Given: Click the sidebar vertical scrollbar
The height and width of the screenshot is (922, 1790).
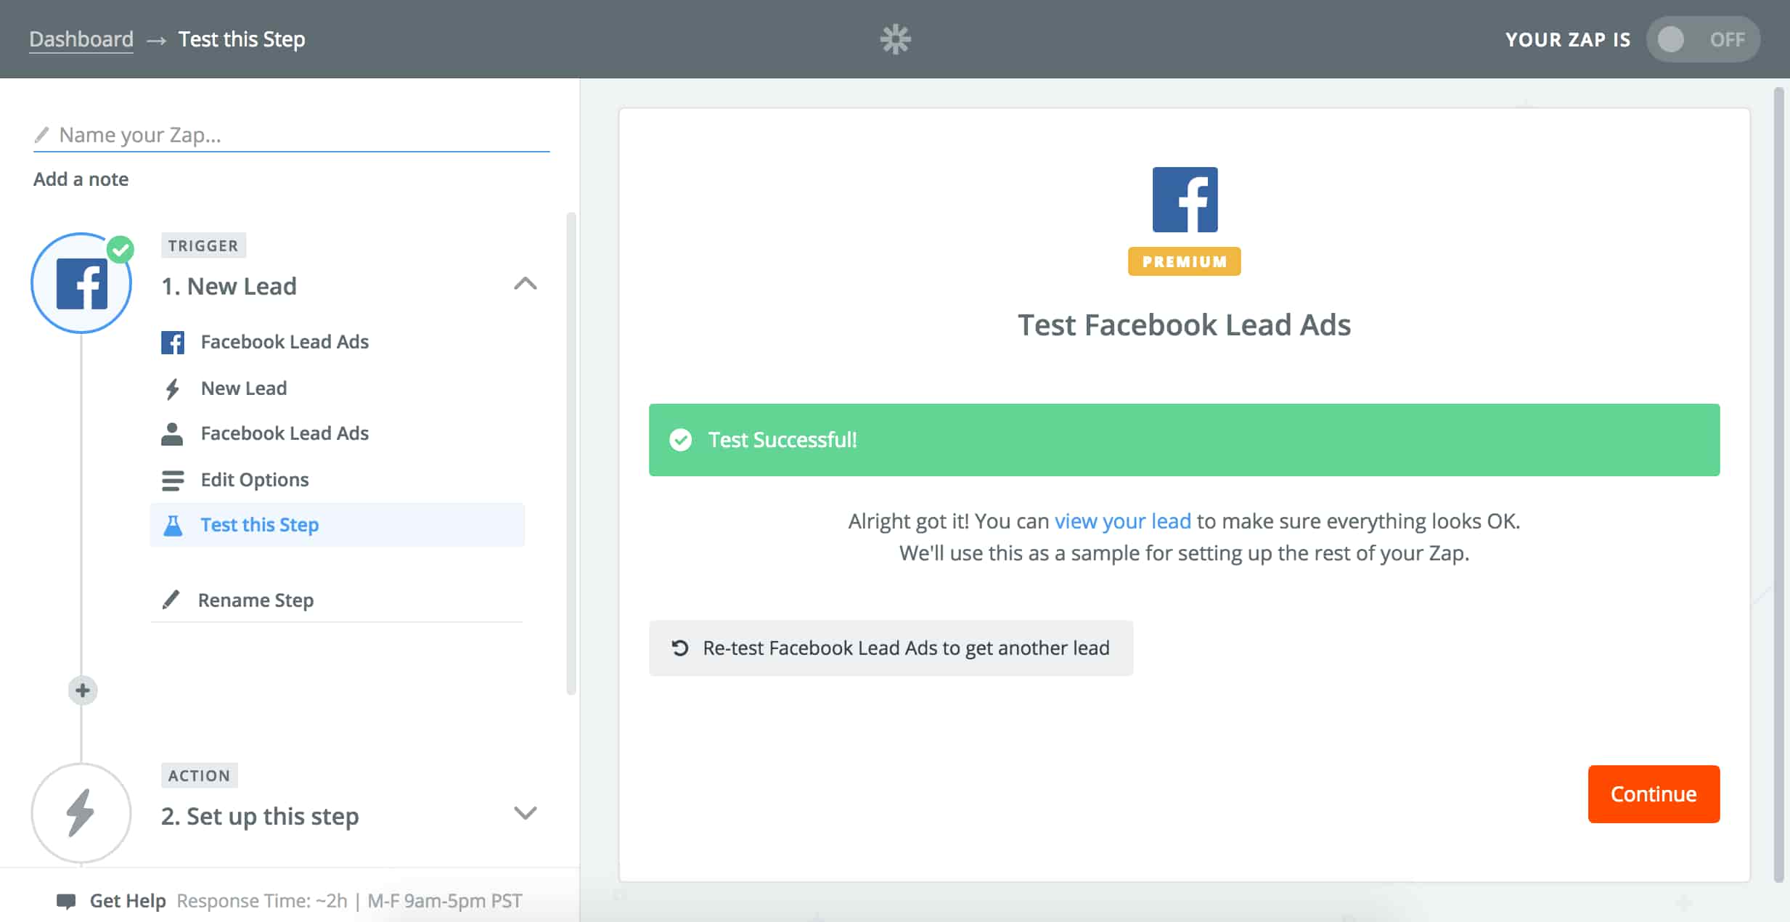Looking at the screenshot, I should point(571,454).
